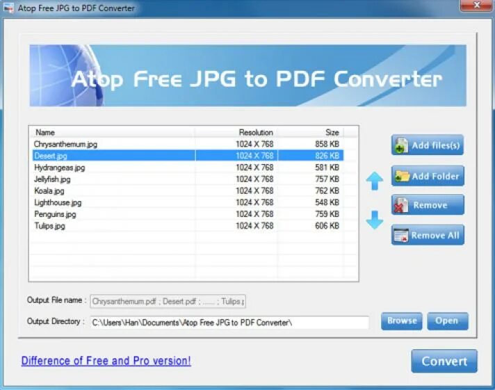The height and width of the screenshot is (390, 495).
Task: Move selected file down with the blue arrow
Action: point(375,220)
